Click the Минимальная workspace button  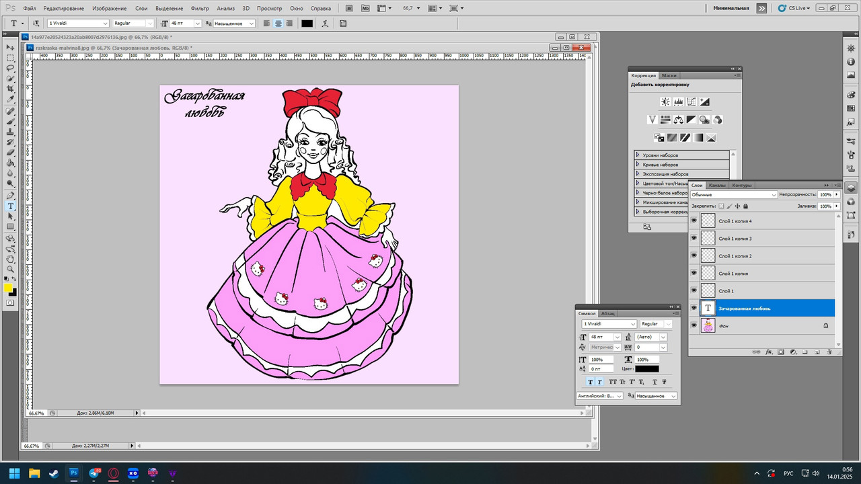point(731,8)
